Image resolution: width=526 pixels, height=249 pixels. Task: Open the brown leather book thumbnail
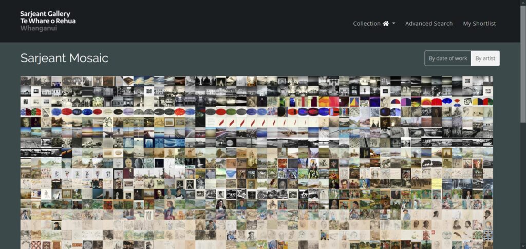pos(128,81)
